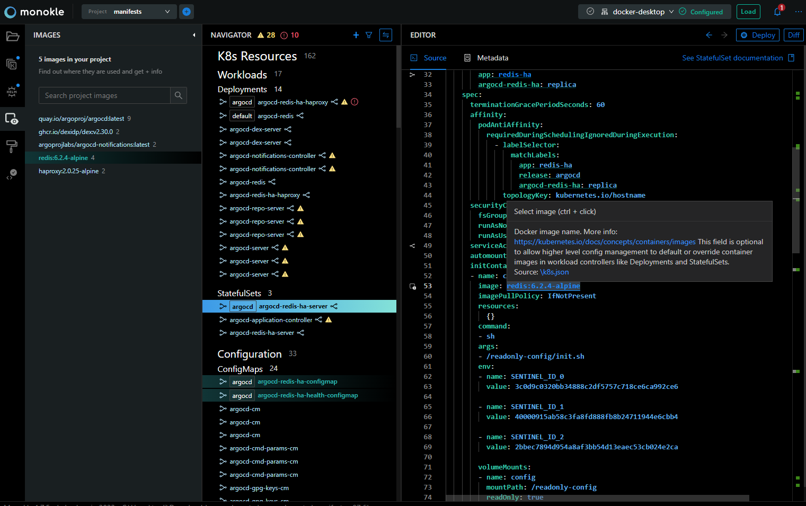Open See StatefulSet documentation link
This screenshot has height=506, width=806.
732,58
